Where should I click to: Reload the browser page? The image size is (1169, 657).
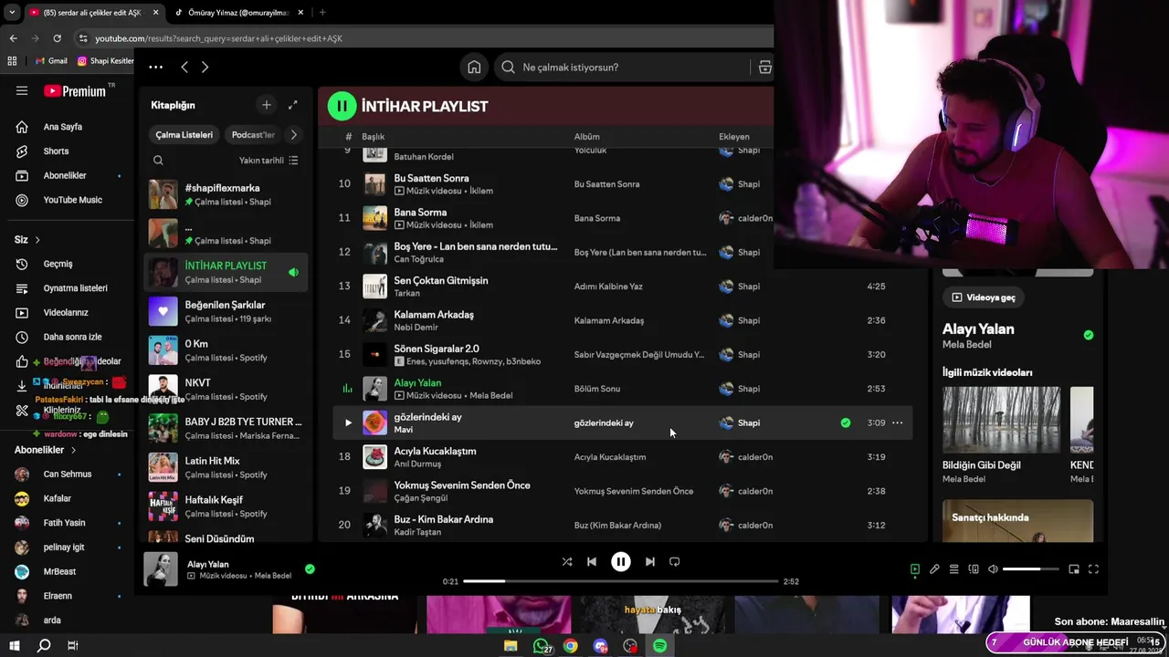point(57,38)
